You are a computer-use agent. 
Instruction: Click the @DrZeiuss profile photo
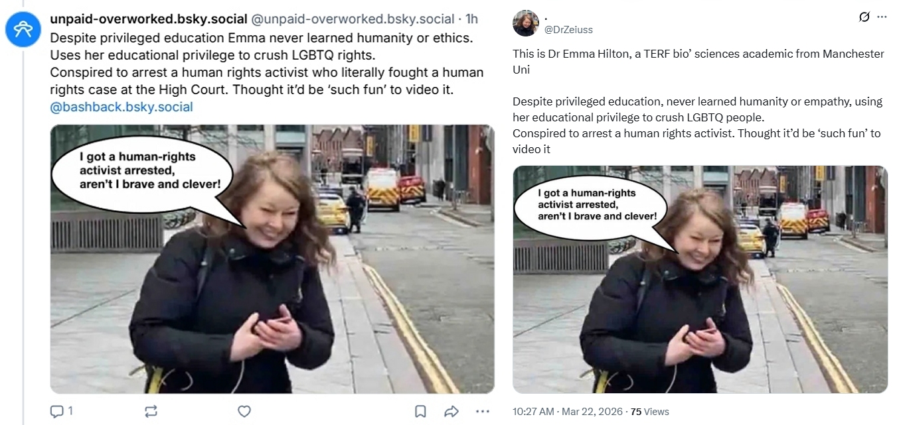pos(525,23)
